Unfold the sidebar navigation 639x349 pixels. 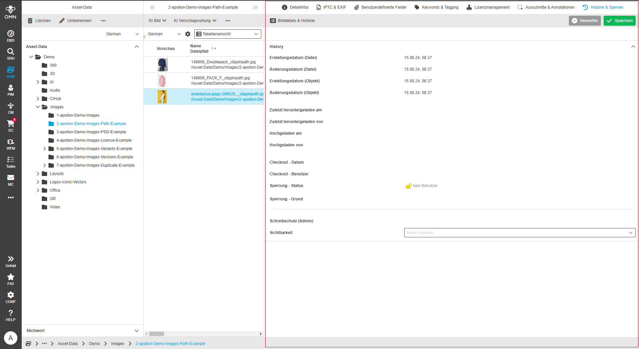tap(11, 261)
